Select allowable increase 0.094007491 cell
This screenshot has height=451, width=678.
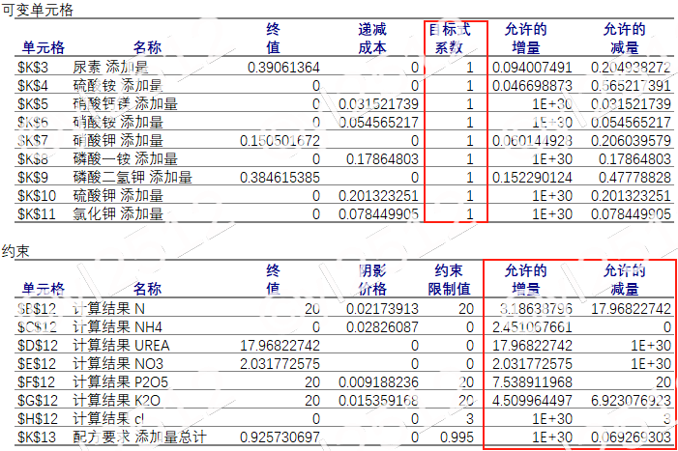532,68
